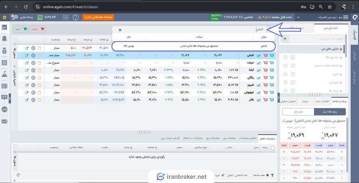
Task: Open the معاملات روز tab
Action: pos(229,138)
